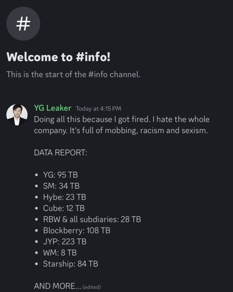
Task: Tap the "mobbing, racism and sexism" line
Action: coord(121,130)
